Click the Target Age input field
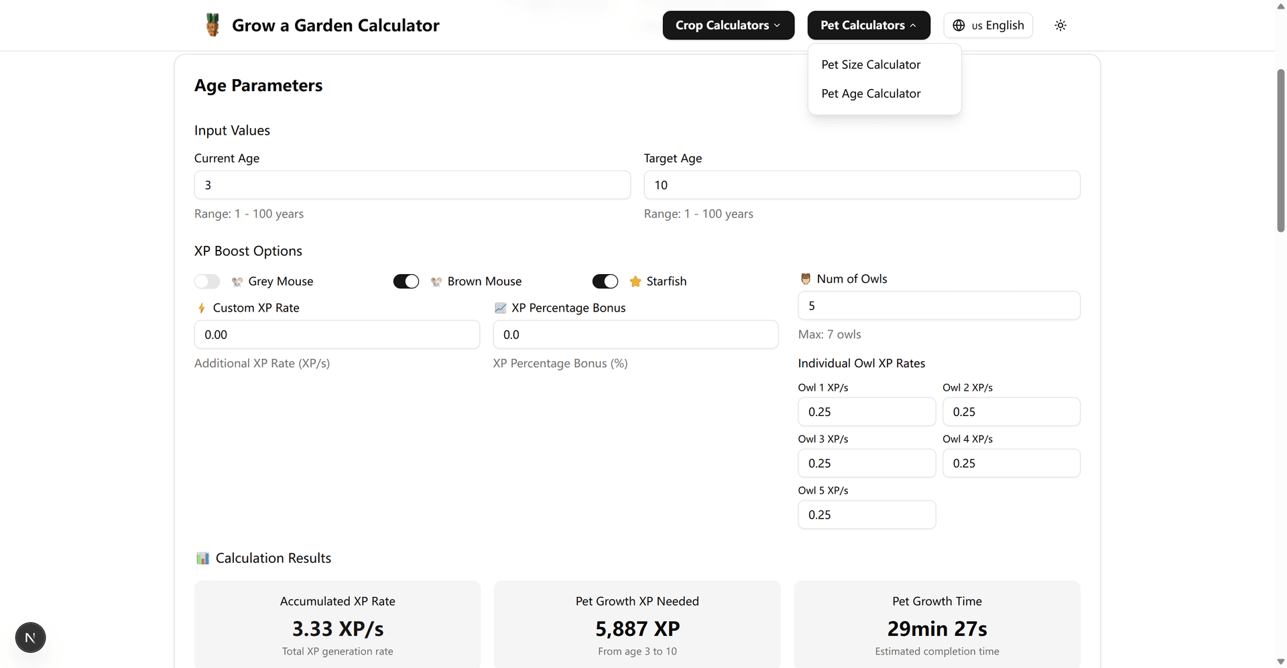Image resolution: width=1287 pixels, height=668 pixels. coord(861,185)
